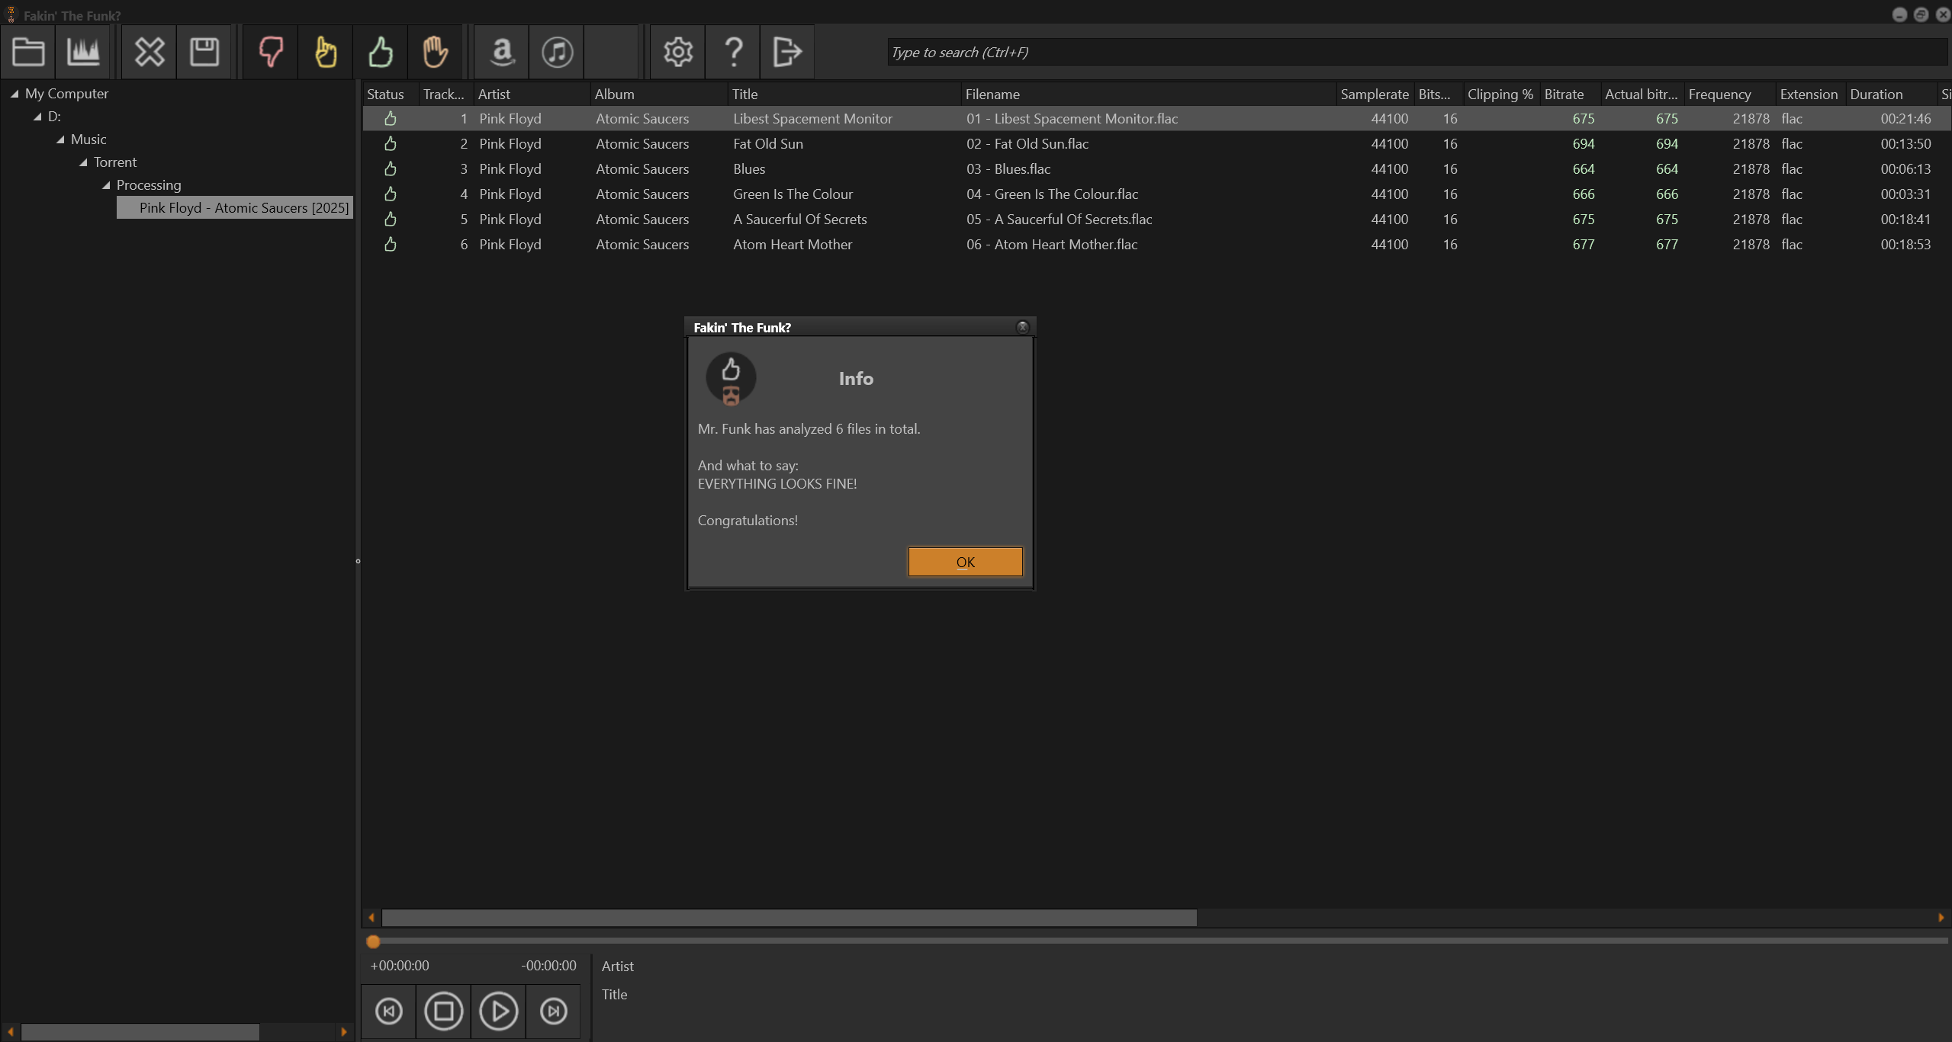This screenshot has width=1952, height=1042.
Task: Click the orange raised-hand filter icon
Action: pos(436,52)
